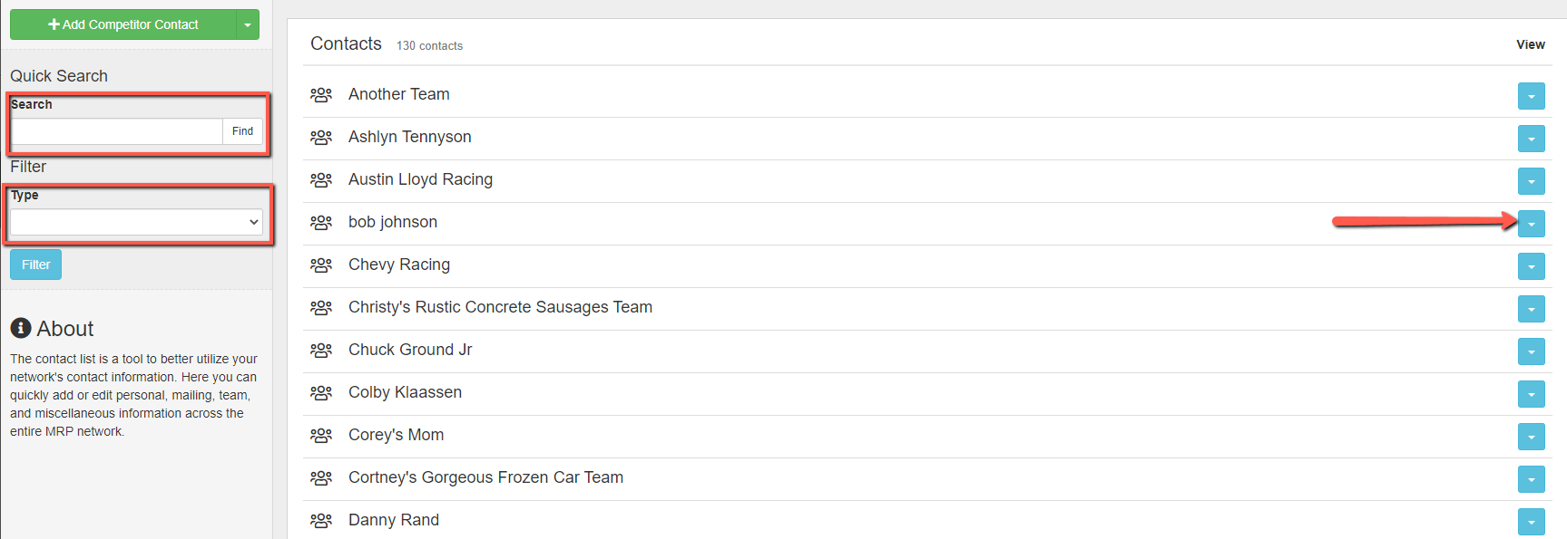Click the team icon beside Chevy Racing
This screenshot has width=1567, height=539.
tap(321, 265)
